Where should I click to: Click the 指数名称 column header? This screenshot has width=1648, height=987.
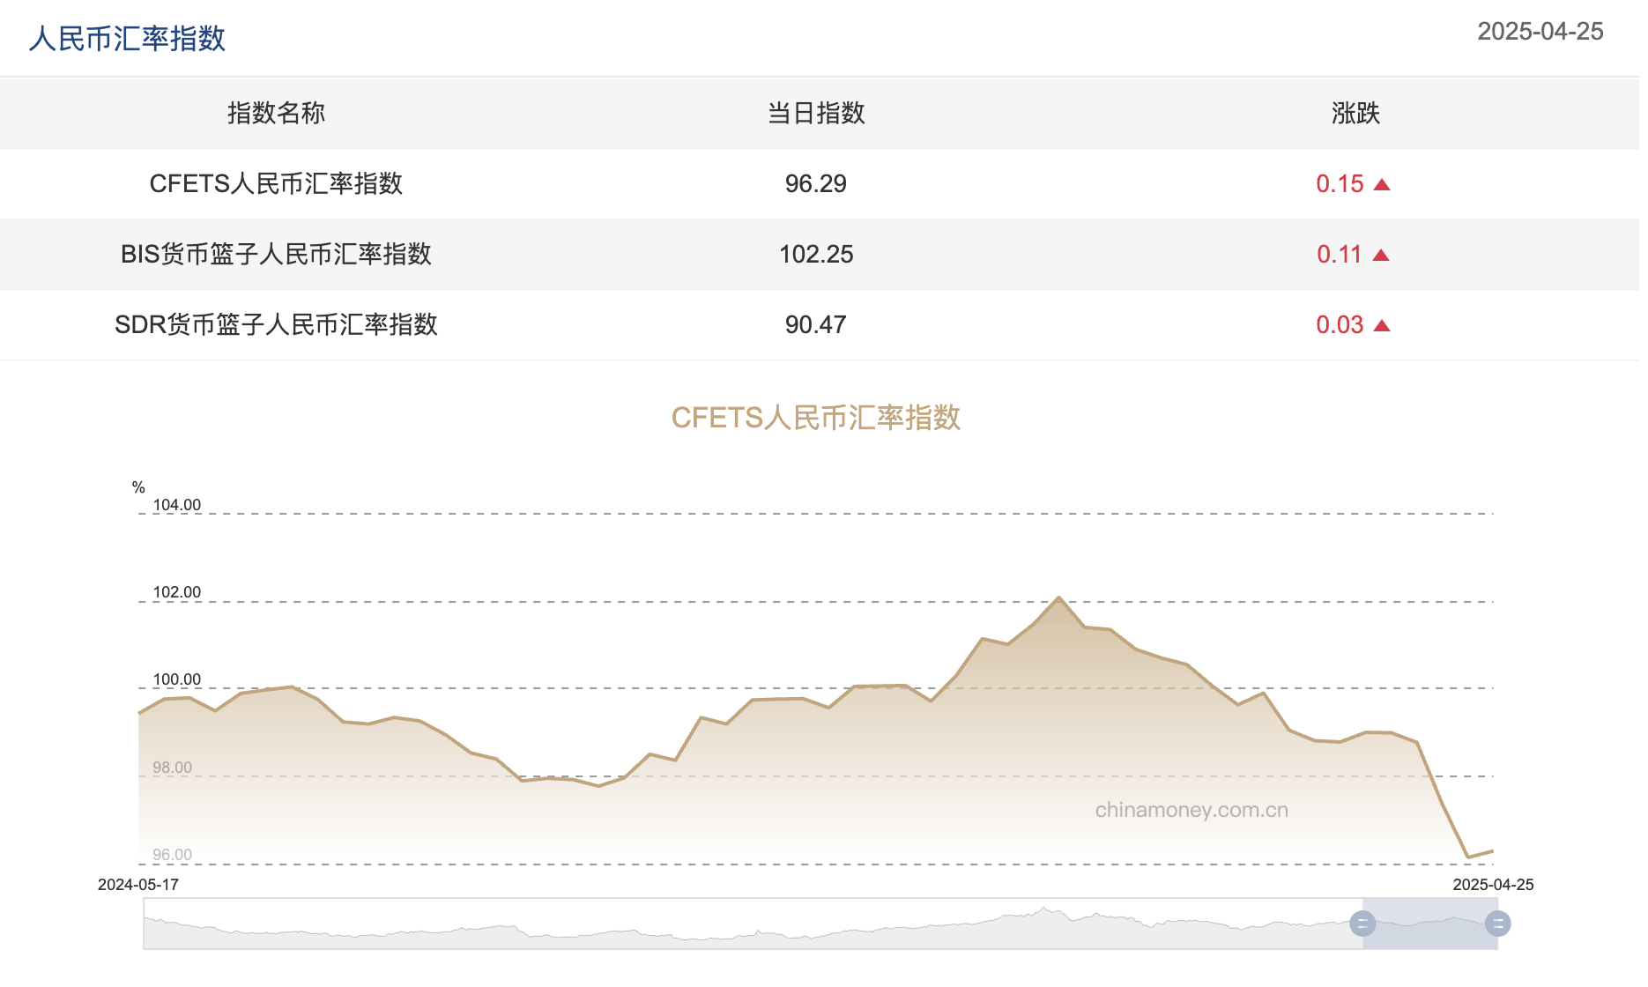tap(276, 113)
